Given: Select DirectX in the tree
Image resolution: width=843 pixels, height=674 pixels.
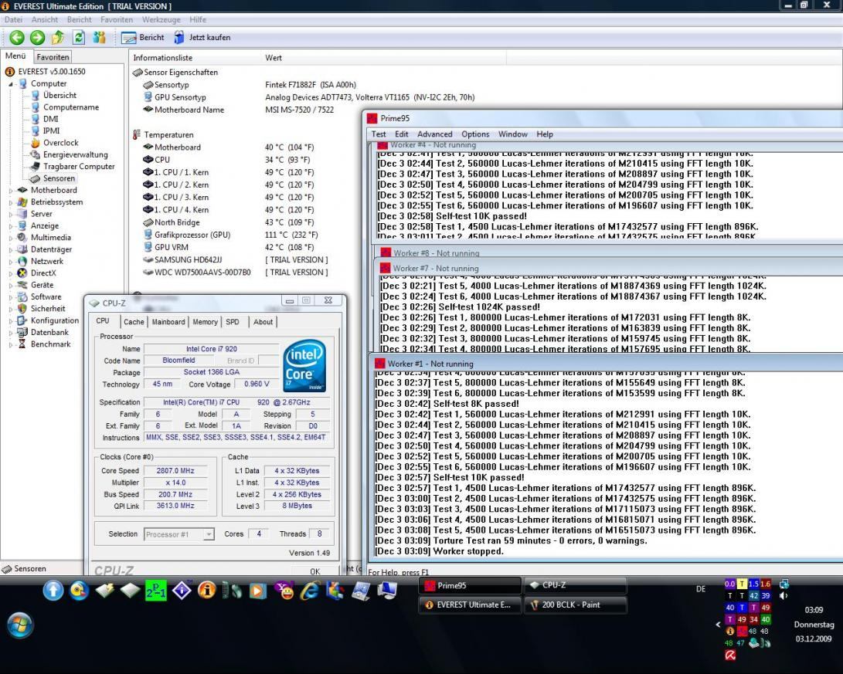Looking at the screenshot, I should (x=43, y=273).
